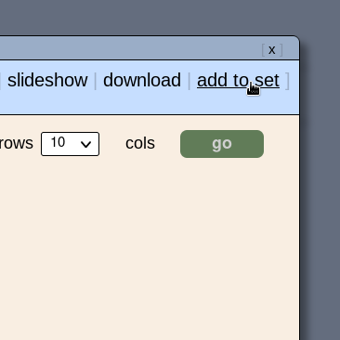This screenshot has width=340, height=340.
Task: Click blank toolbar space below download
Action: point(142,103)
